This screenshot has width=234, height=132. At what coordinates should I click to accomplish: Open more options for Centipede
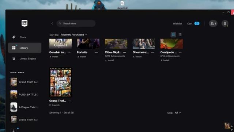point(180,52)
